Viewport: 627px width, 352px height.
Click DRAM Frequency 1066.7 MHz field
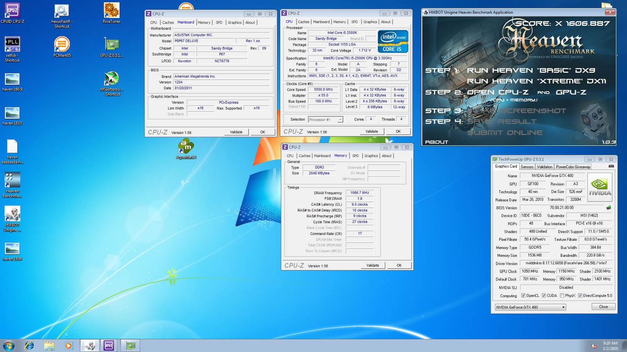(359, 193)
